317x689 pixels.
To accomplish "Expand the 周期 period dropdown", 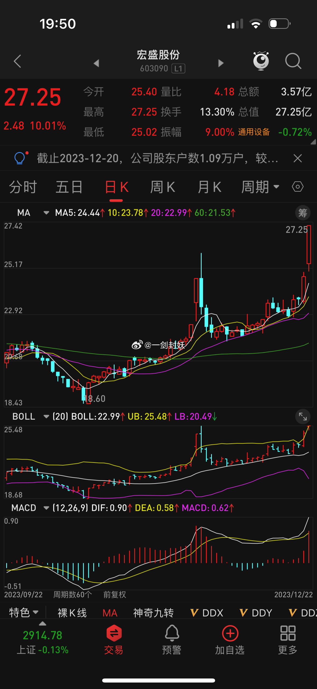I will pos(260,187).
